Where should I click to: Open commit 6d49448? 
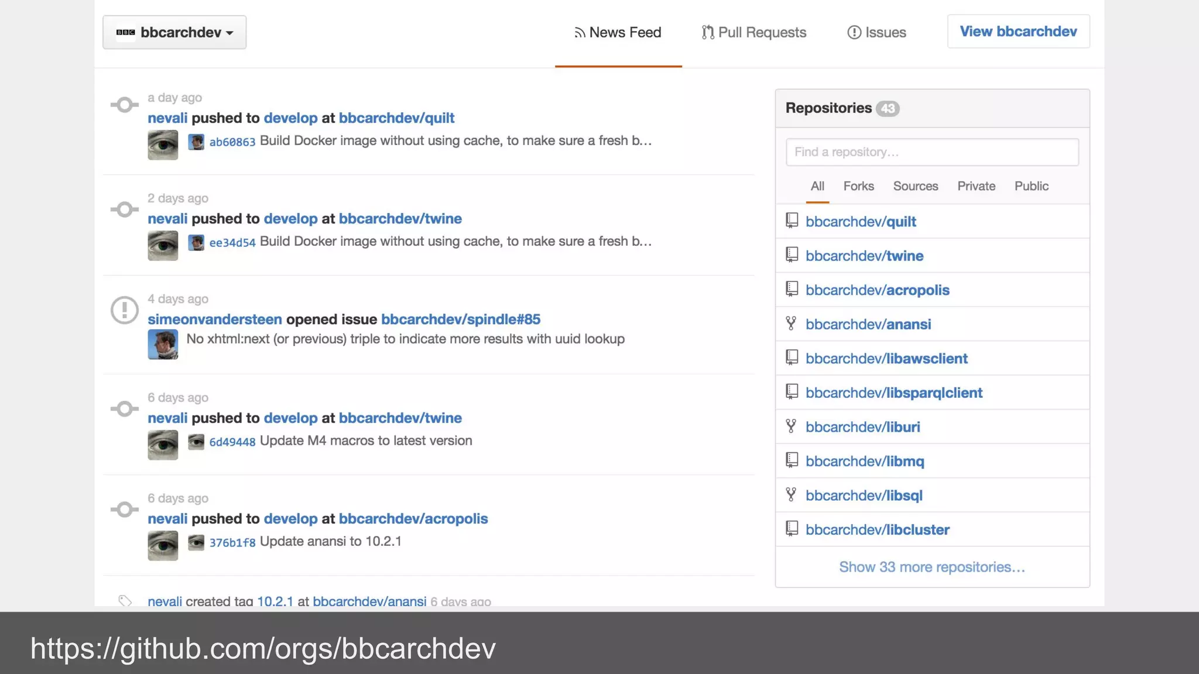click(x=232, y=442)
